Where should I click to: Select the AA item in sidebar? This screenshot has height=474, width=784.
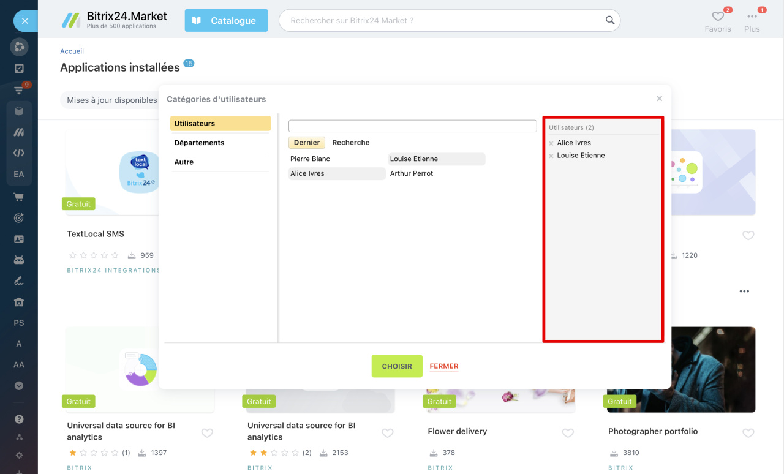click(19, 365)
